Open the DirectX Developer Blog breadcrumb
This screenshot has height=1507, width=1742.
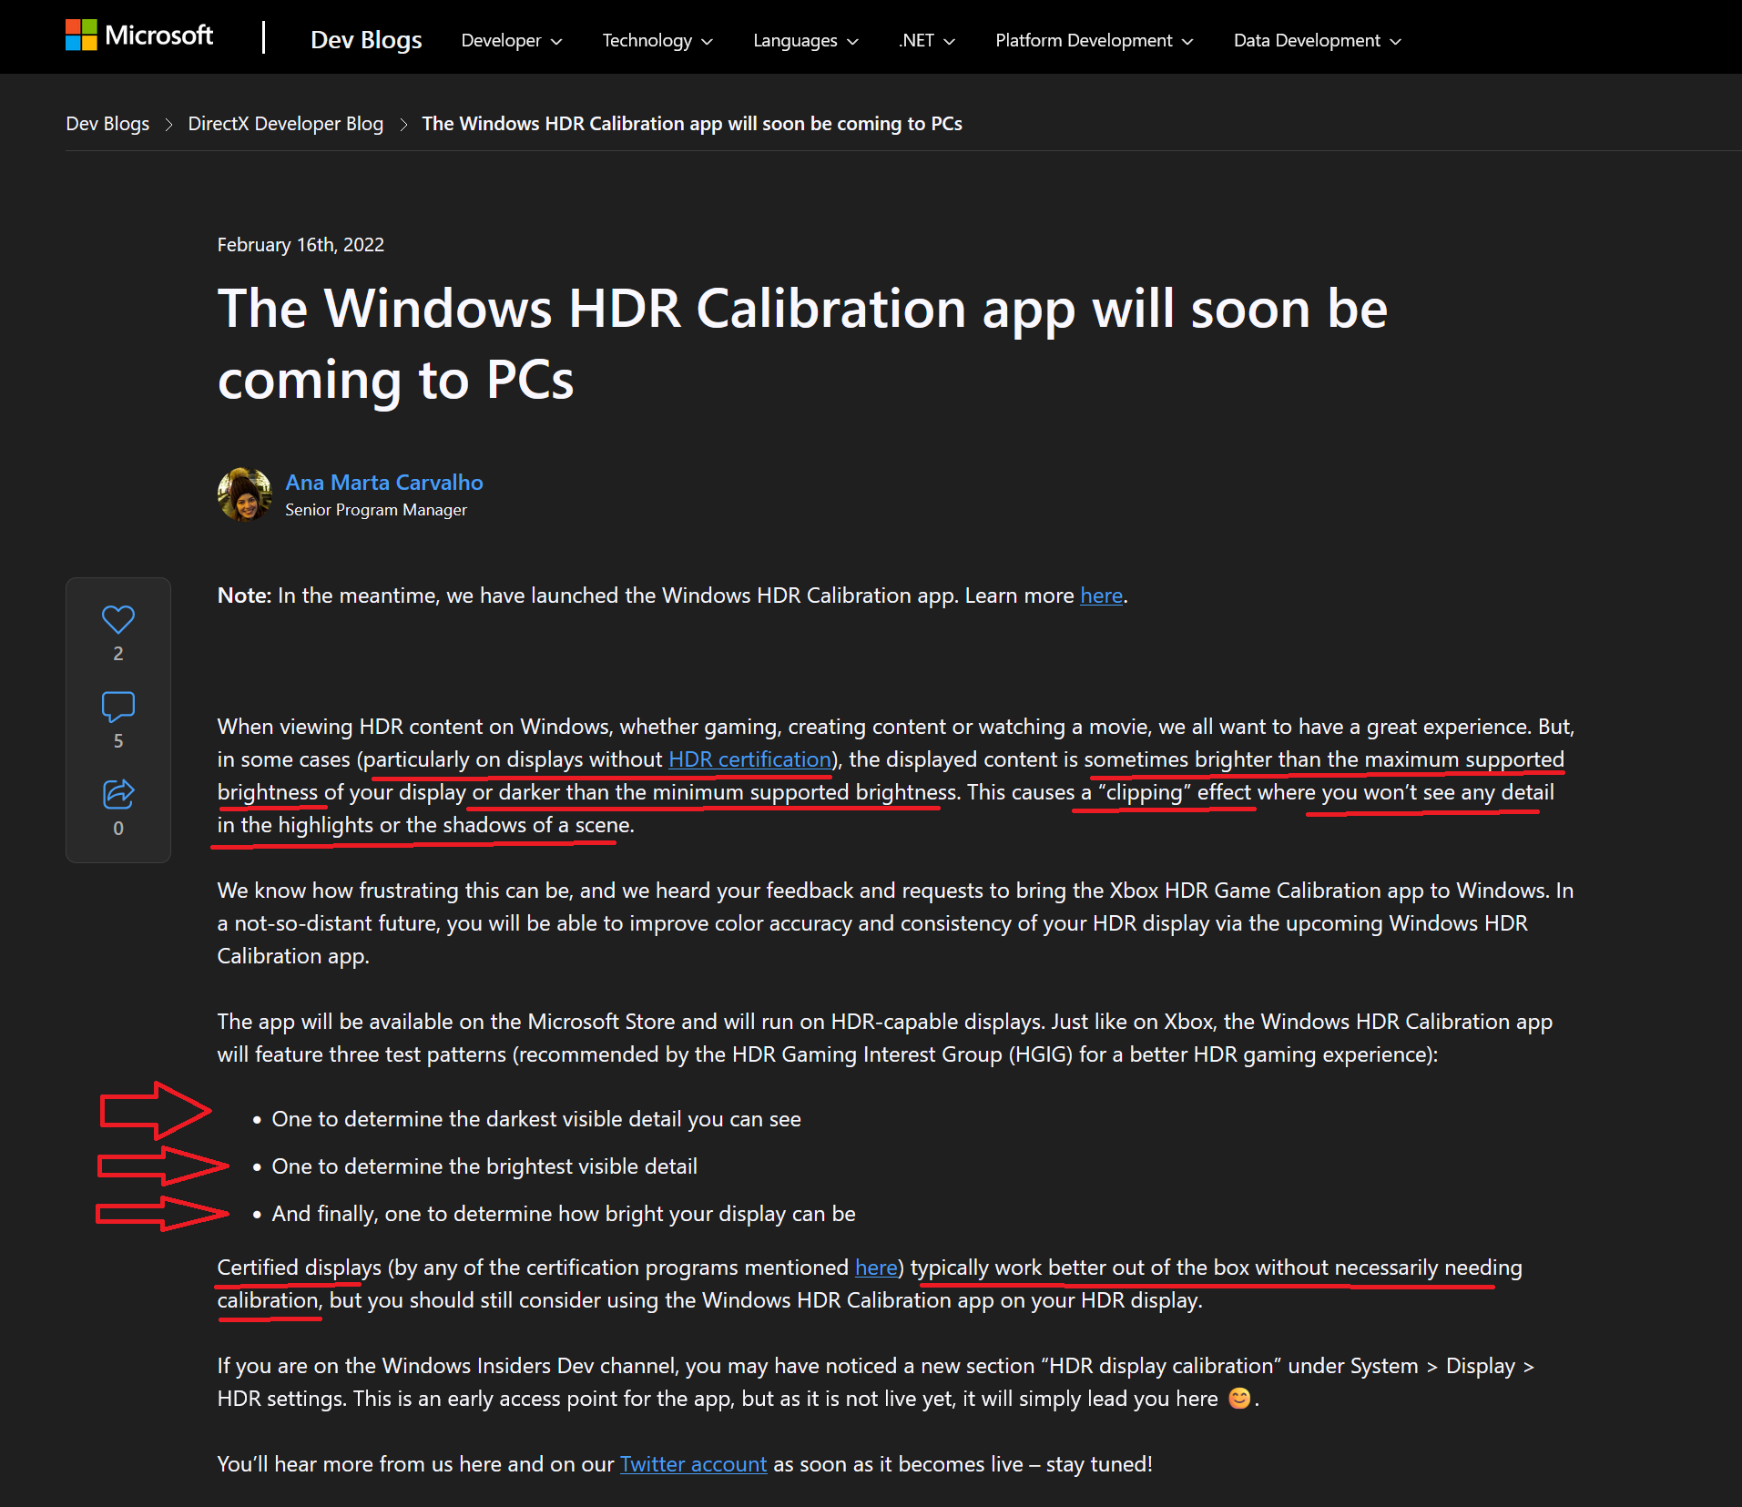(x=285, y=123)
